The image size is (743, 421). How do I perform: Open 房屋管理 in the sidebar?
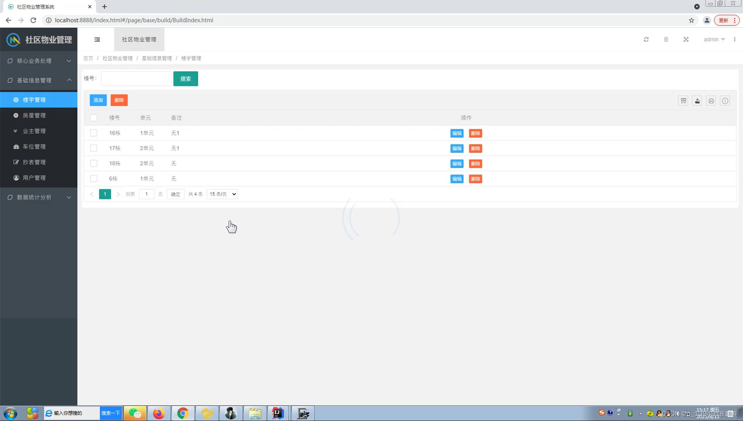[34, 115]
